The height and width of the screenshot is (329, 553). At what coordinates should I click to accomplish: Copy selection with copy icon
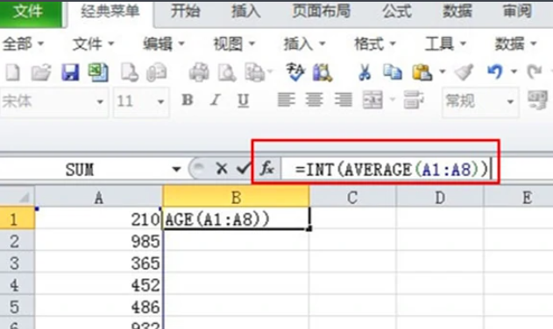click(x=393, y=73)
